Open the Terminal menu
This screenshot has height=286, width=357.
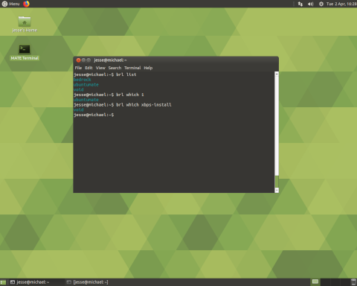click(132, 68)
